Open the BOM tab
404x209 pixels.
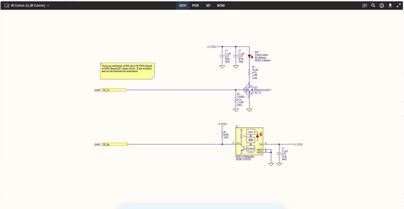(x=221, y=6)
